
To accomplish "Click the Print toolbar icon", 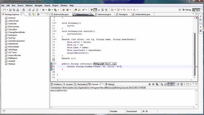I will [x=18, y=10].
